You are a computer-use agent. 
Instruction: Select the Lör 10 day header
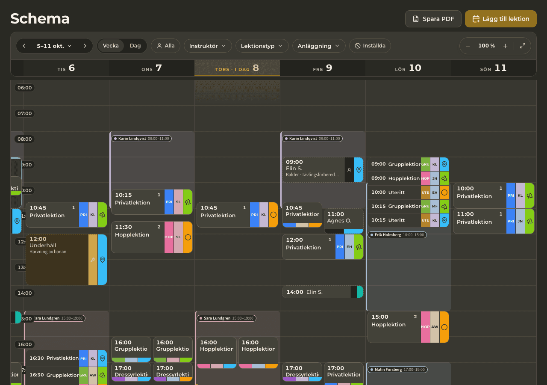coord(408,68)
